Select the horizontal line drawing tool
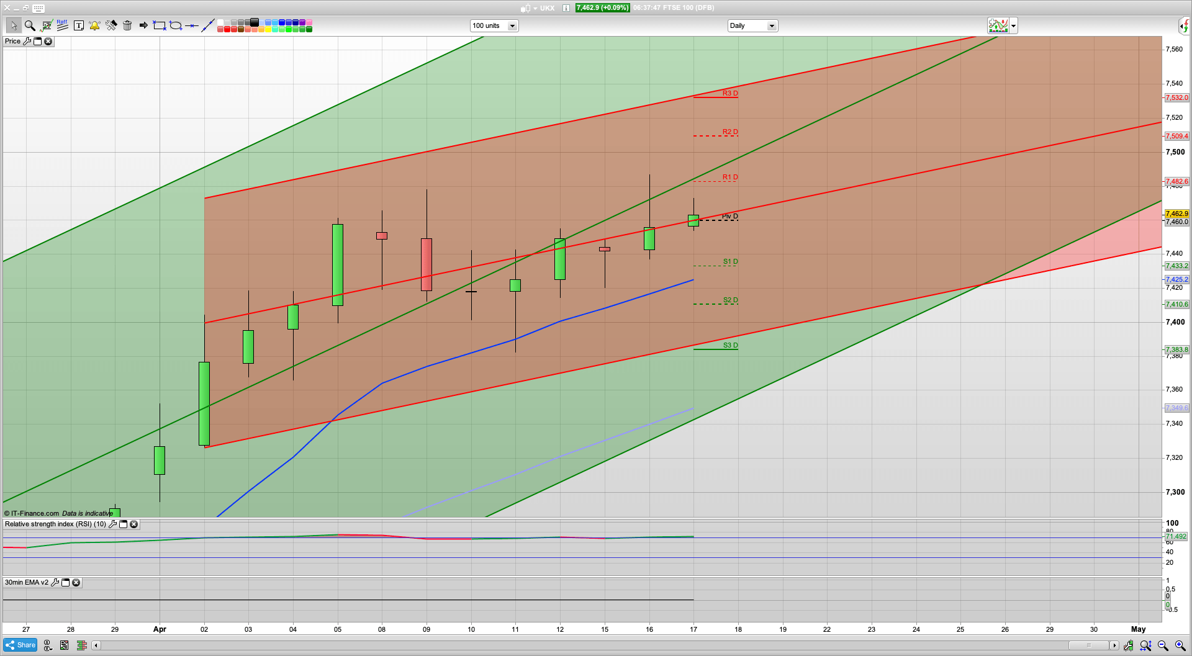Viewport: 1192px width, 656px height. [192, 25]
